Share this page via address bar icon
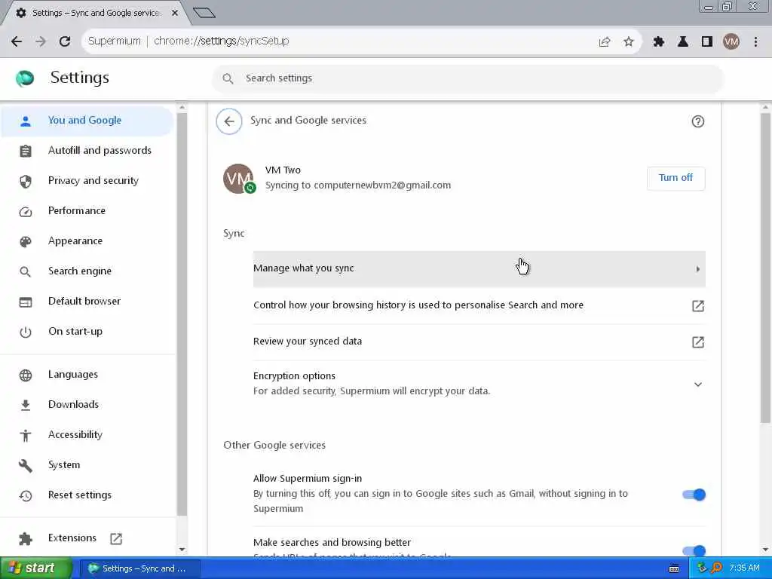Image resolution: width=772 pixels, height=579 pixels. 605,41
